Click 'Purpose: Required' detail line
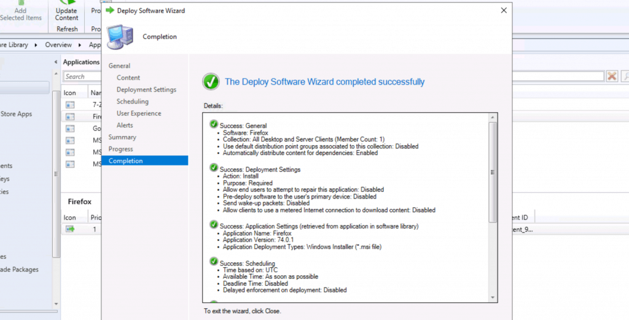 click(x=248, y=183)
